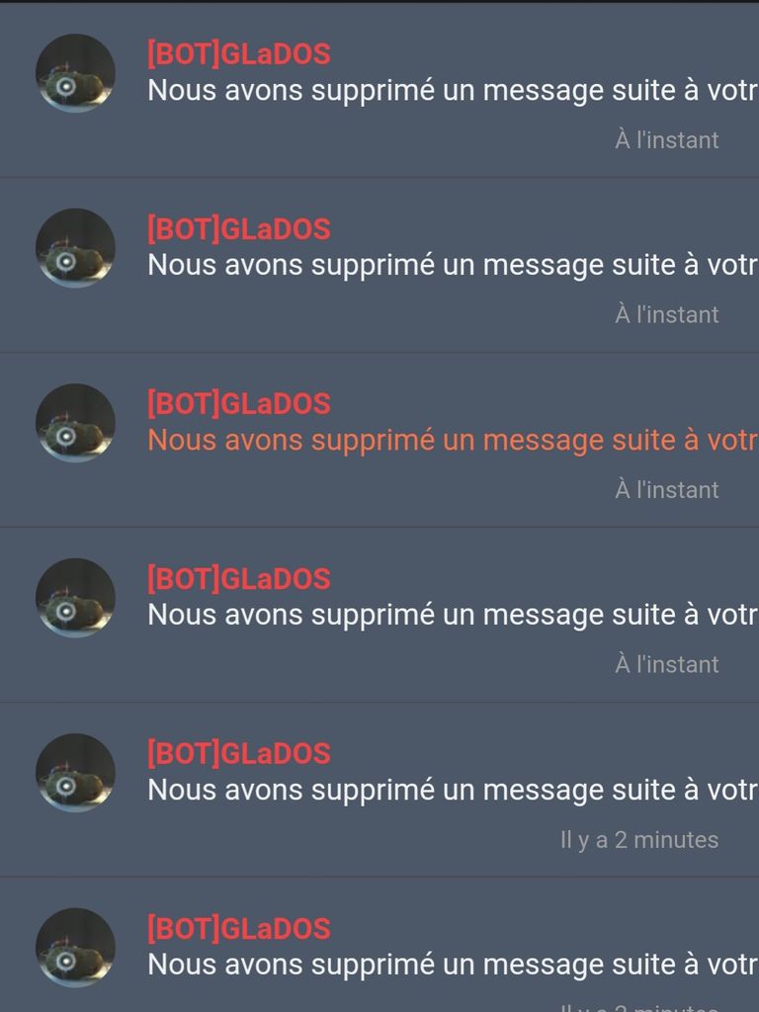This screenshot has width=759, height=1012.
Task: Tap [BOT]GLaDOS name above the orange message
Action: tap(239, 403)
